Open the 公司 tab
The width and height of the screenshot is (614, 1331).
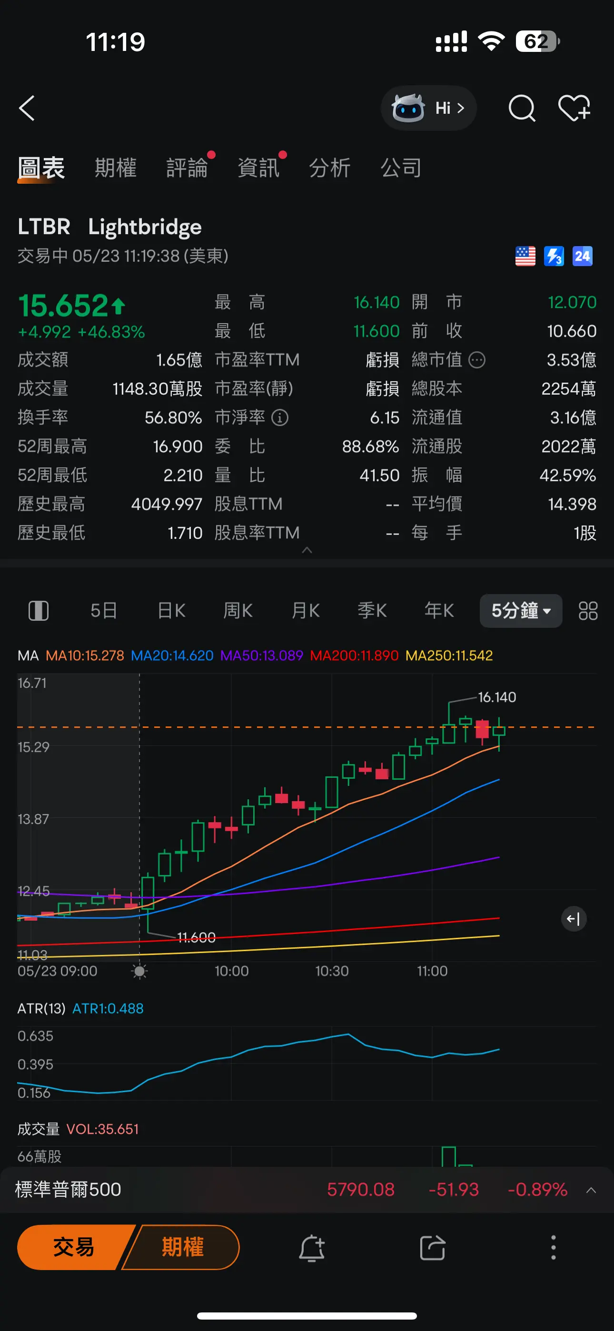point(401,169)
